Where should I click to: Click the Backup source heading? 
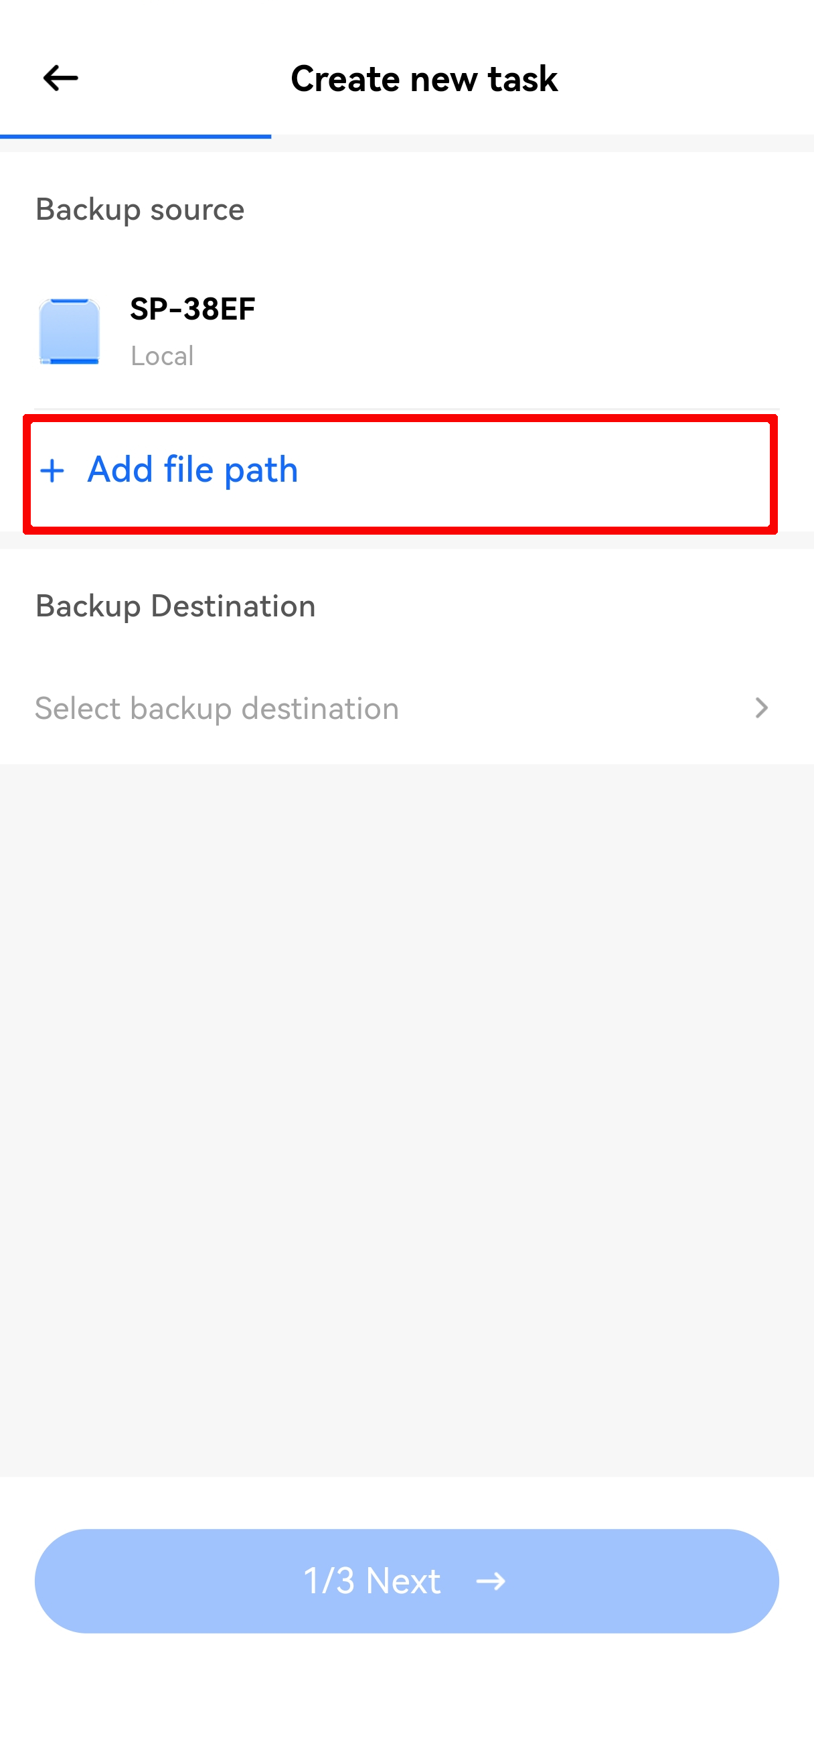(140, 210)
